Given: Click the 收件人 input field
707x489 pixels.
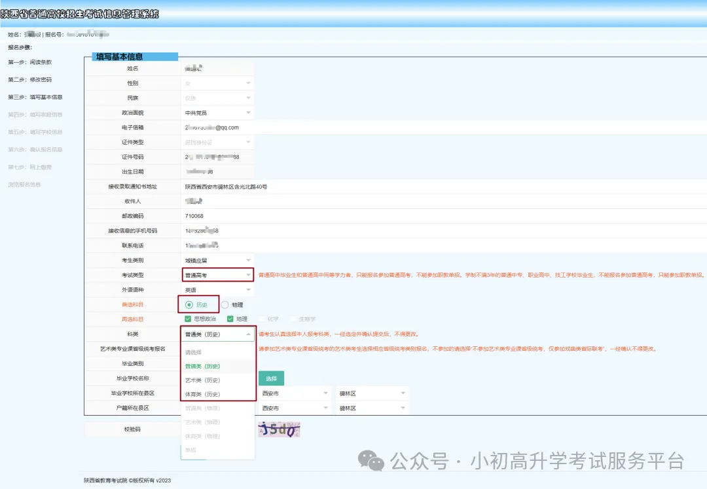Looking at the screenshot, I should [444, 201].
